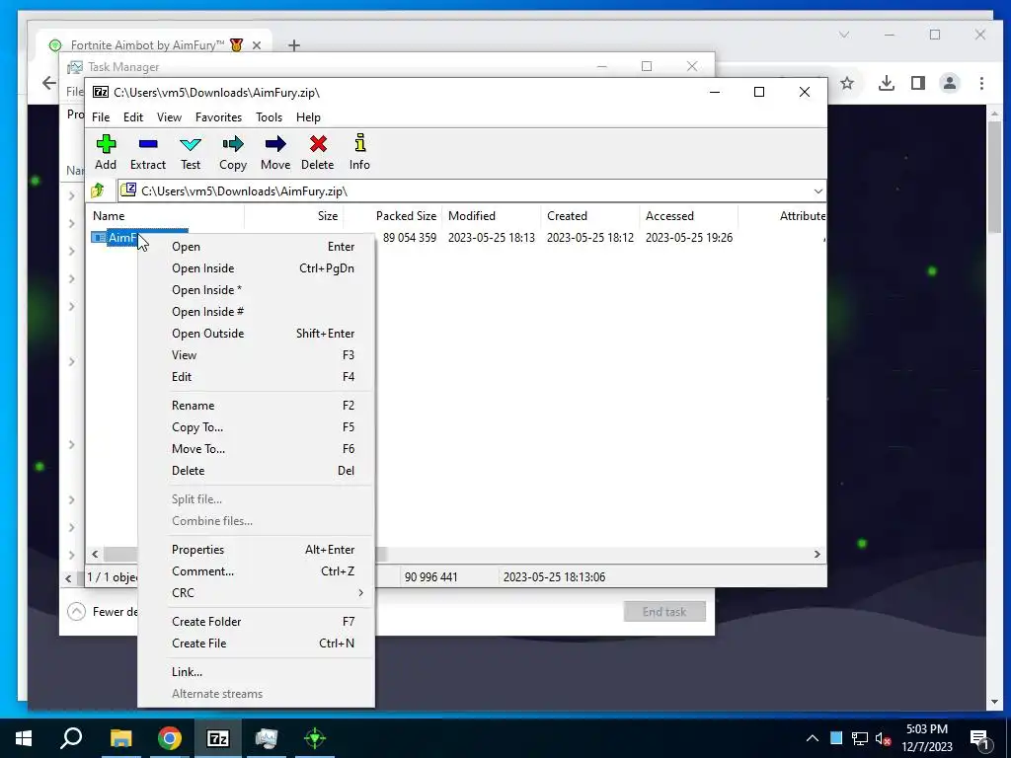The height and width of the screenshot is (758, 1011).
Task: Select Link... from context menu
Action: coord(256,672)
